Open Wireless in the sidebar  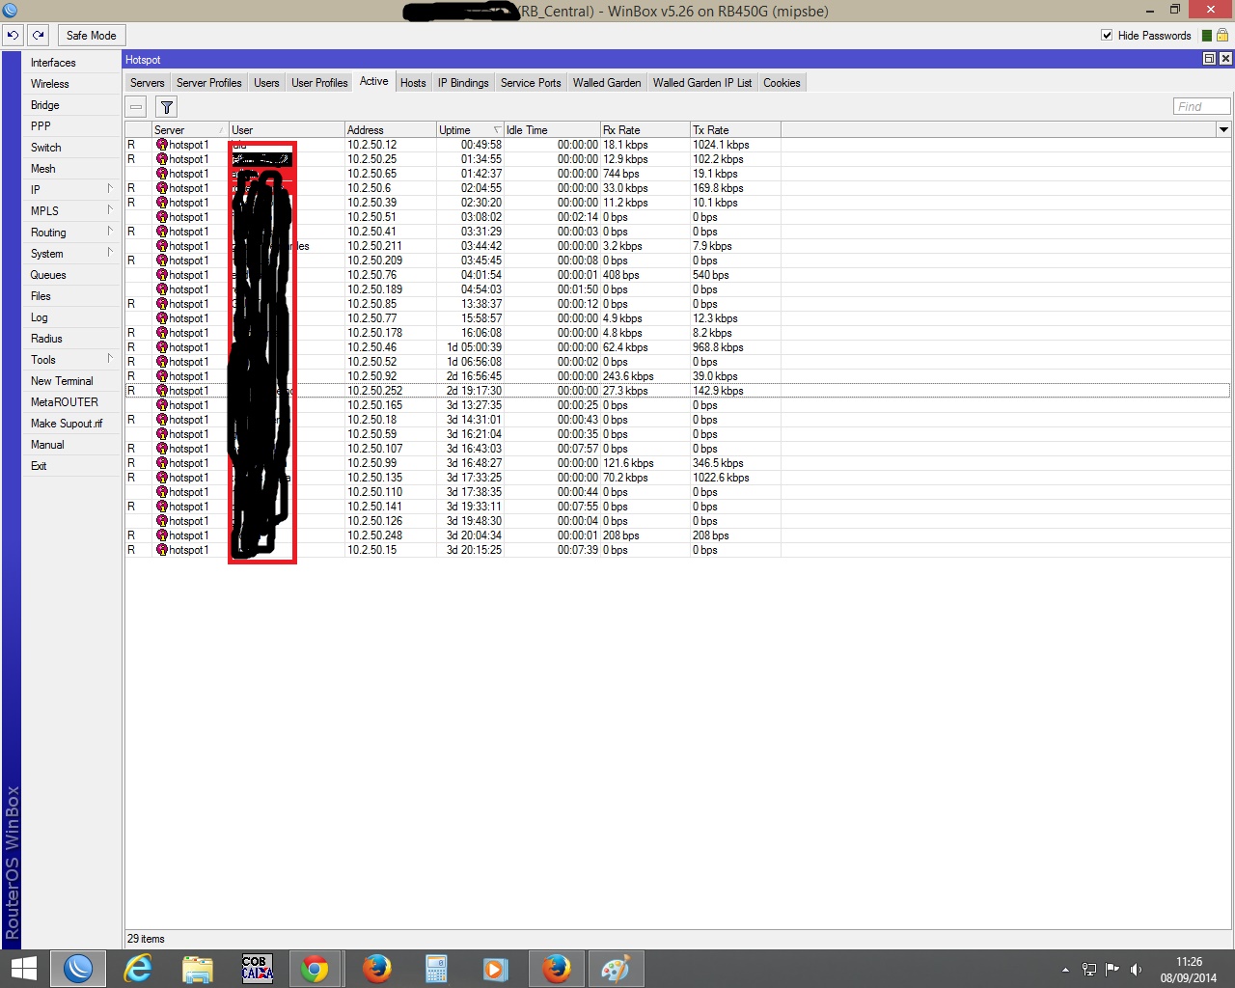click(72, 84)
